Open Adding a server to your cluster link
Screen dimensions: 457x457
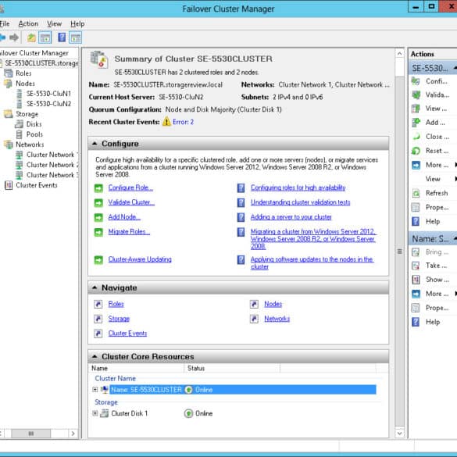(291, 217)
